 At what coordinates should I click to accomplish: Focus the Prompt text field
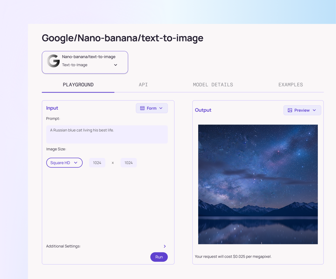(107, 134)
